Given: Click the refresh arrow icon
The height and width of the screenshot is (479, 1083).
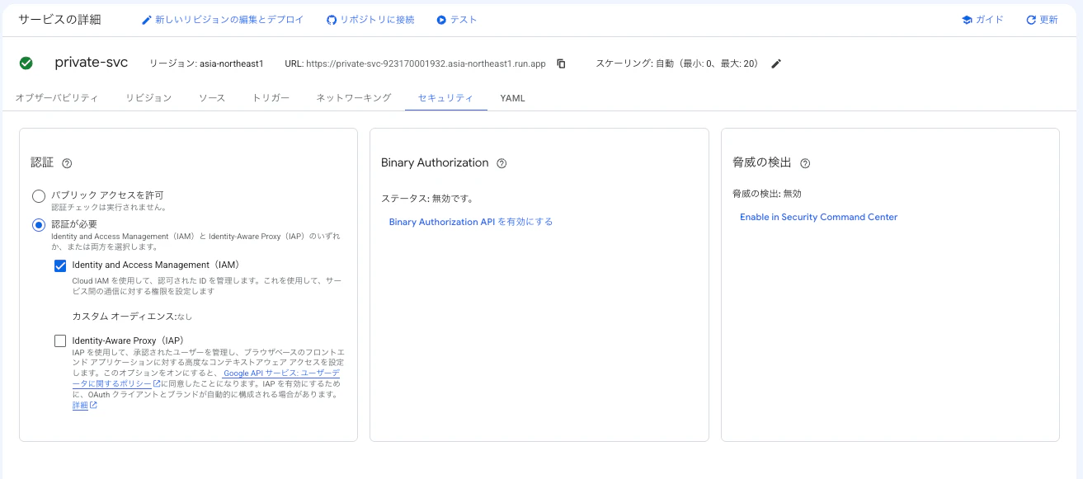Looking at the screenshot, I should click(x=1030, y=20).
